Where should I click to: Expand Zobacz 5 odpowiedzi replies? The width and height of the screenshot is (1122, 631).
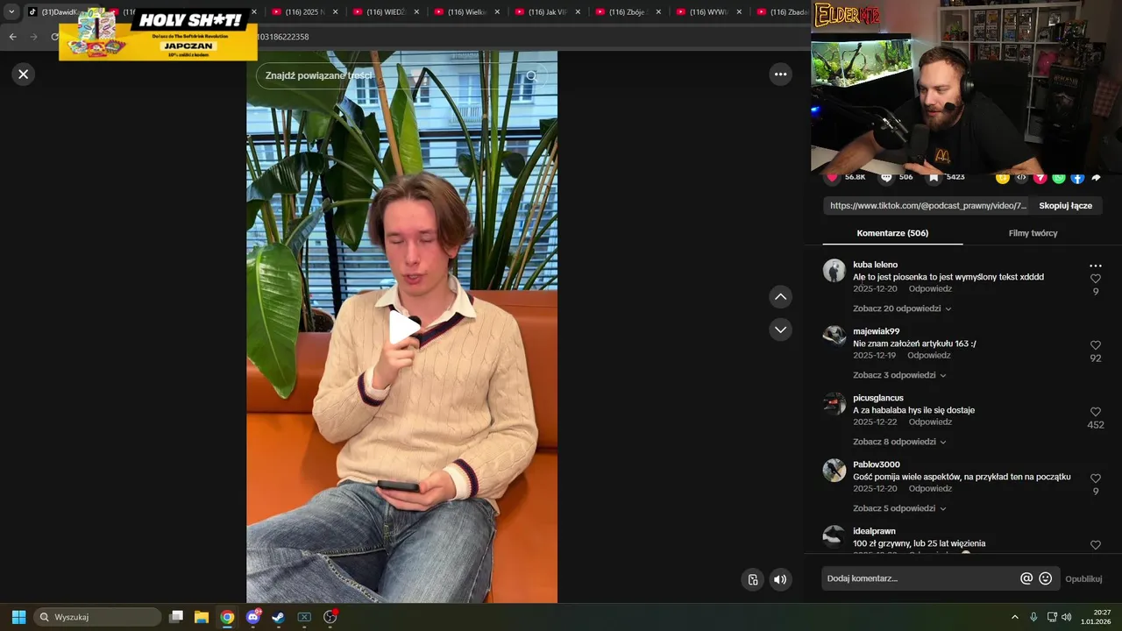(x=899, y=508)
